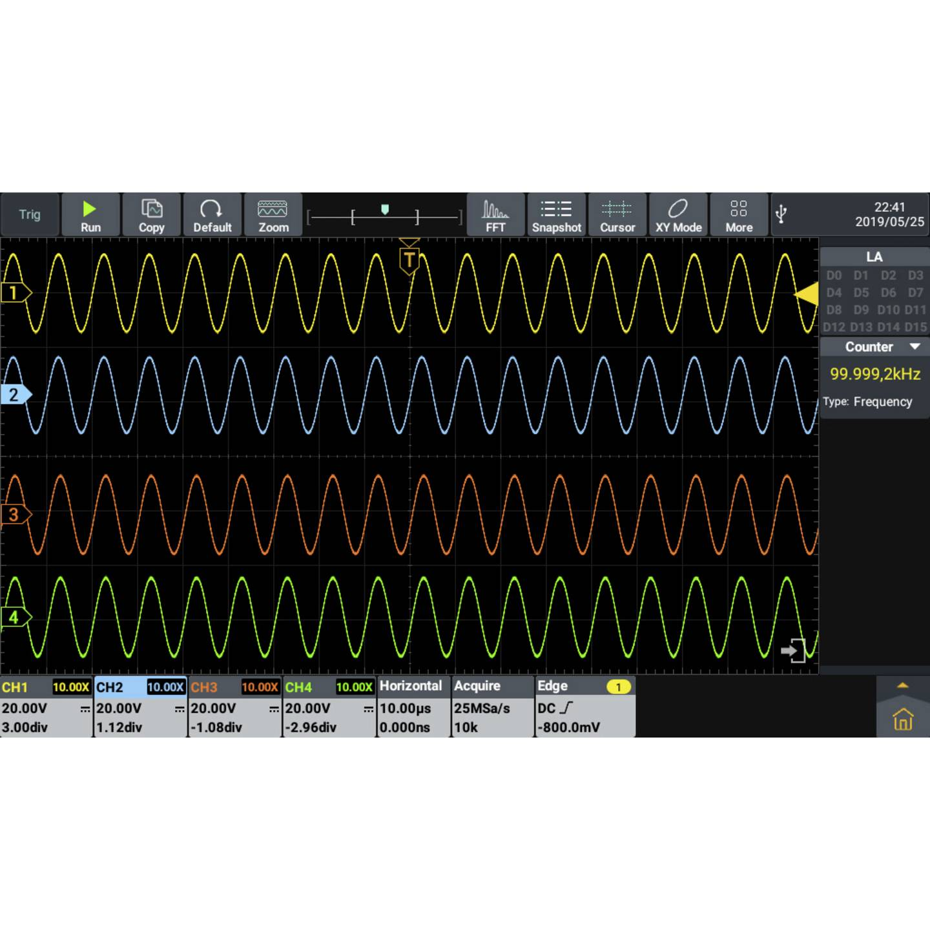Open the More options panel

pos(739,214)
